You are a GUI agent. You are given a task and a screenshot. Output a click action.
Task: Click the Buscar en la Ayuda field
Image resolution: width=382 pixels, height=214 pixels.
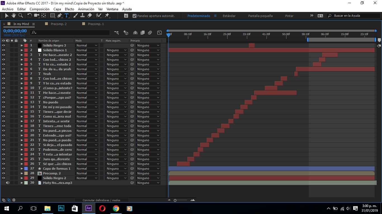point(353,16)
